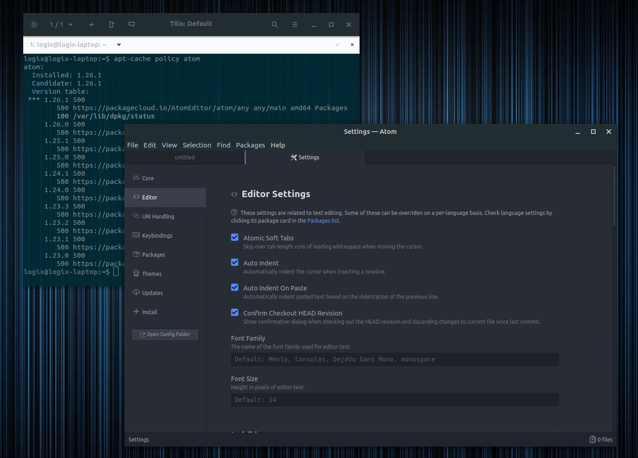Screen dimensions: 638x458
Task: Click 'Installed: 1.26.1' in terminal
Action: 67,75
